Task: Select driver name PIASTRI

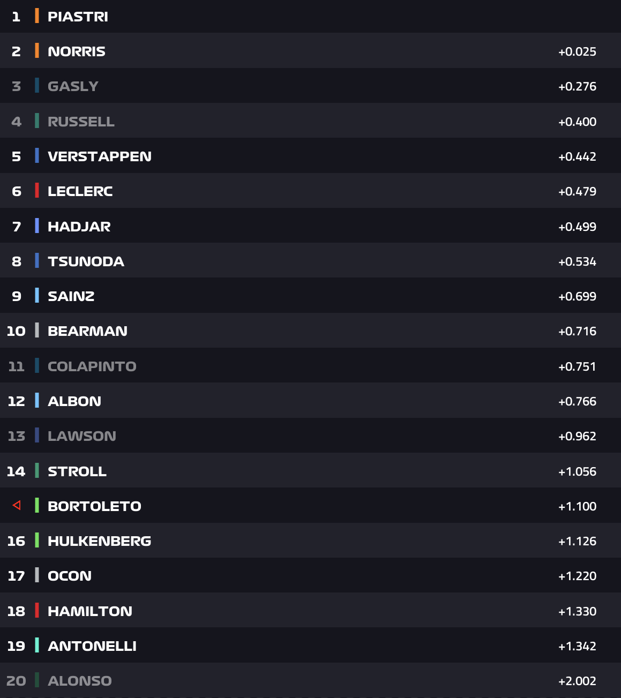Action: click(78, 17)
